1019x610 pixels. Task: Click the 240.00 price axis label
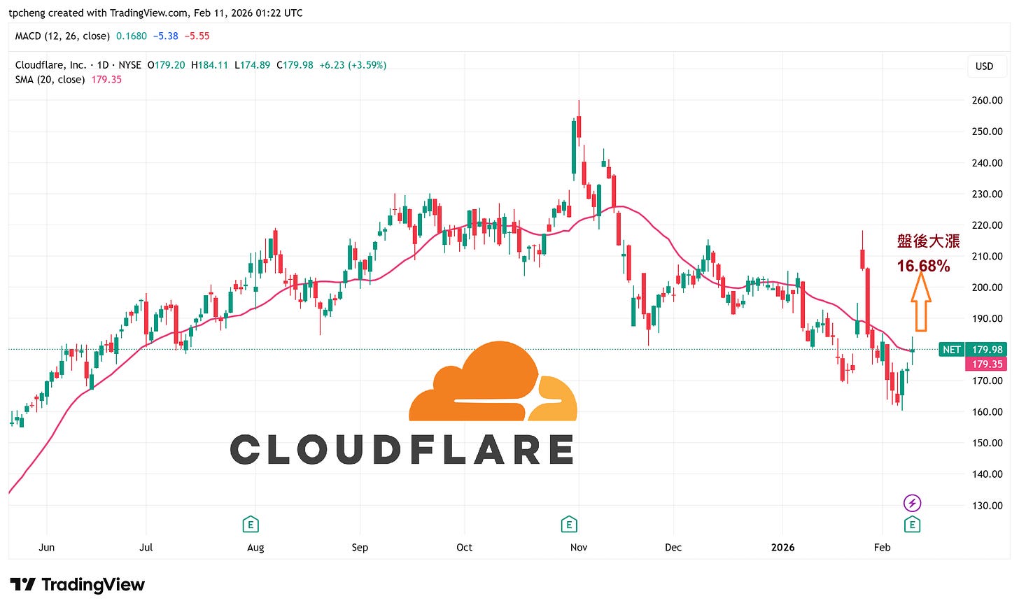click(x=987, y=162)
